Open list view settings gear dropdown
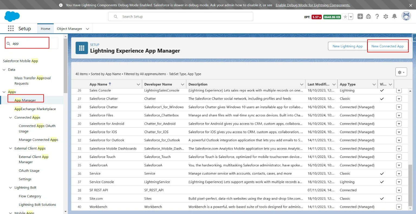 point(401,72)
